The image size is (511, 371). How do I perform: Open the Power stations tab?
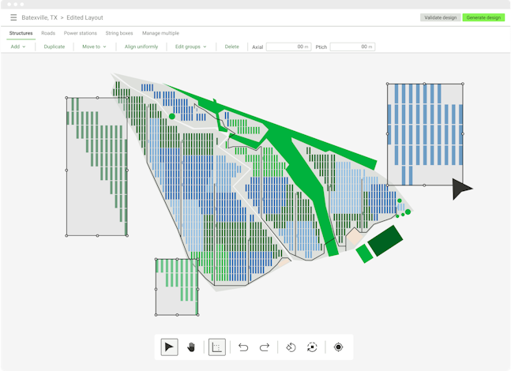coord(81,33)
